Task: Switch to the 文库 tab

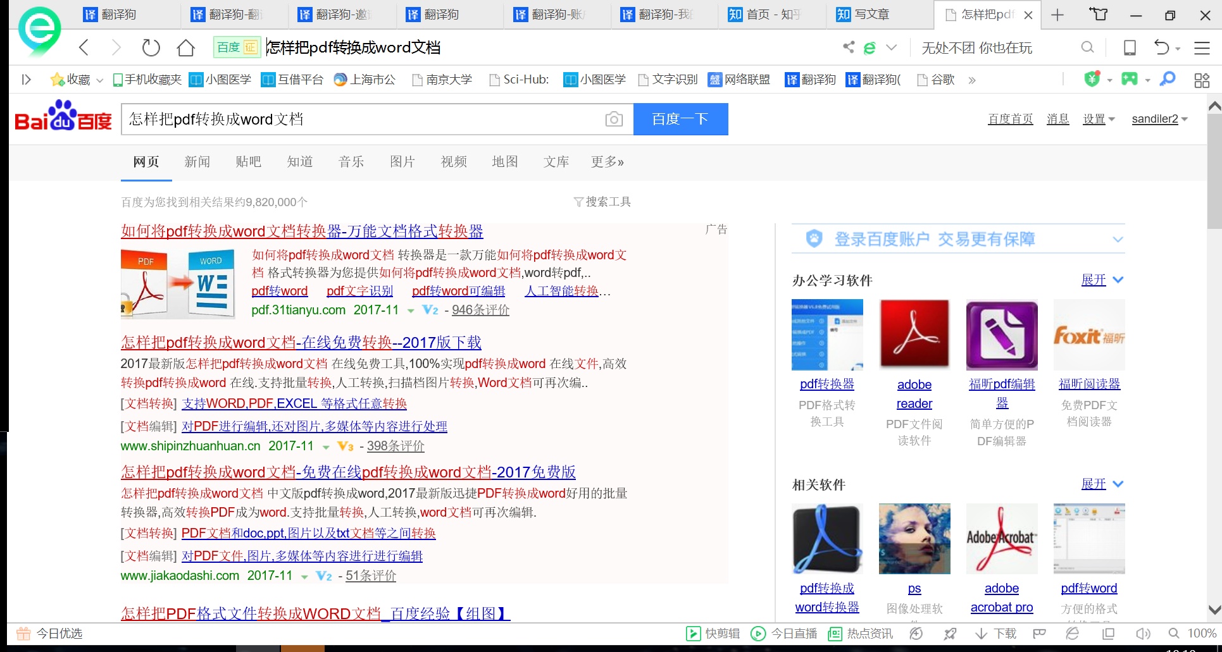Action: point(556,162)
